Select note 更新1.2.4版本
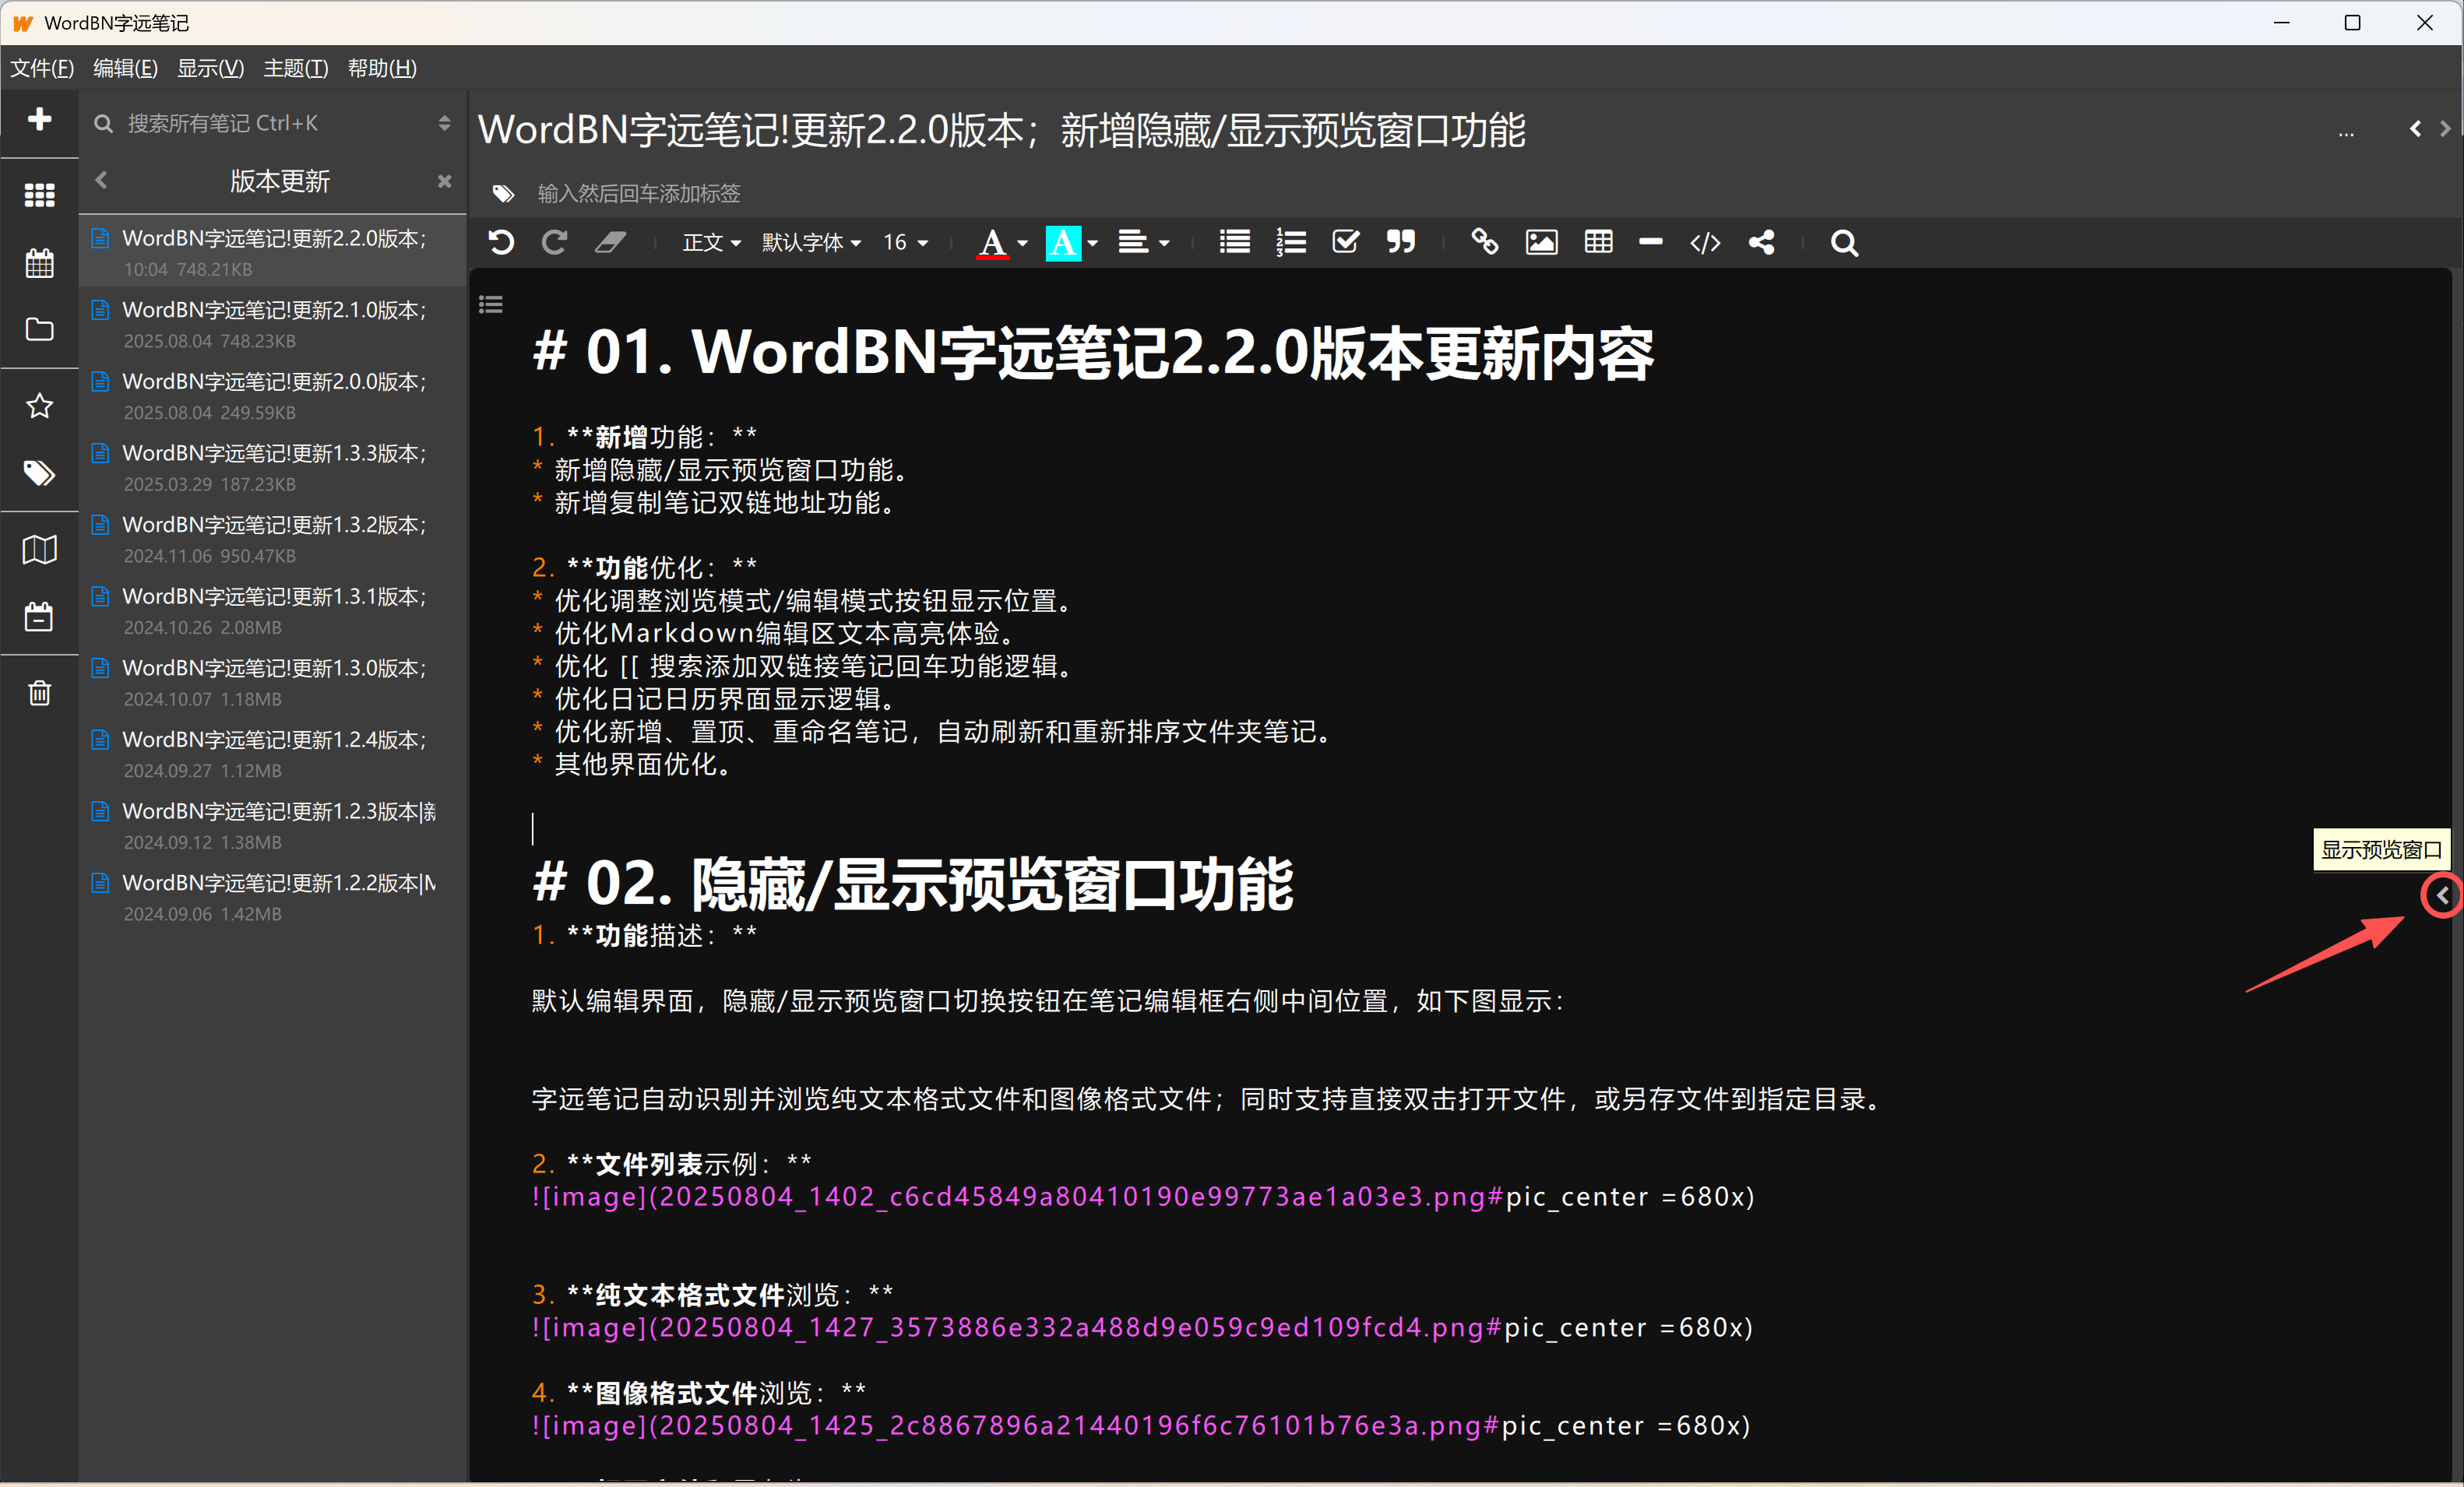Screen dimensions: 2464x1487 coord(273,753)
